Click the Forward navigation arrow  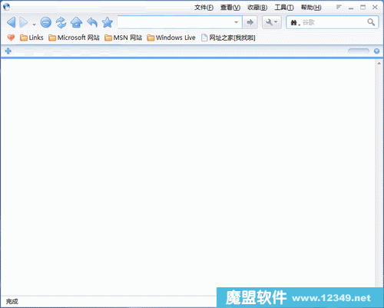point(24,22)
